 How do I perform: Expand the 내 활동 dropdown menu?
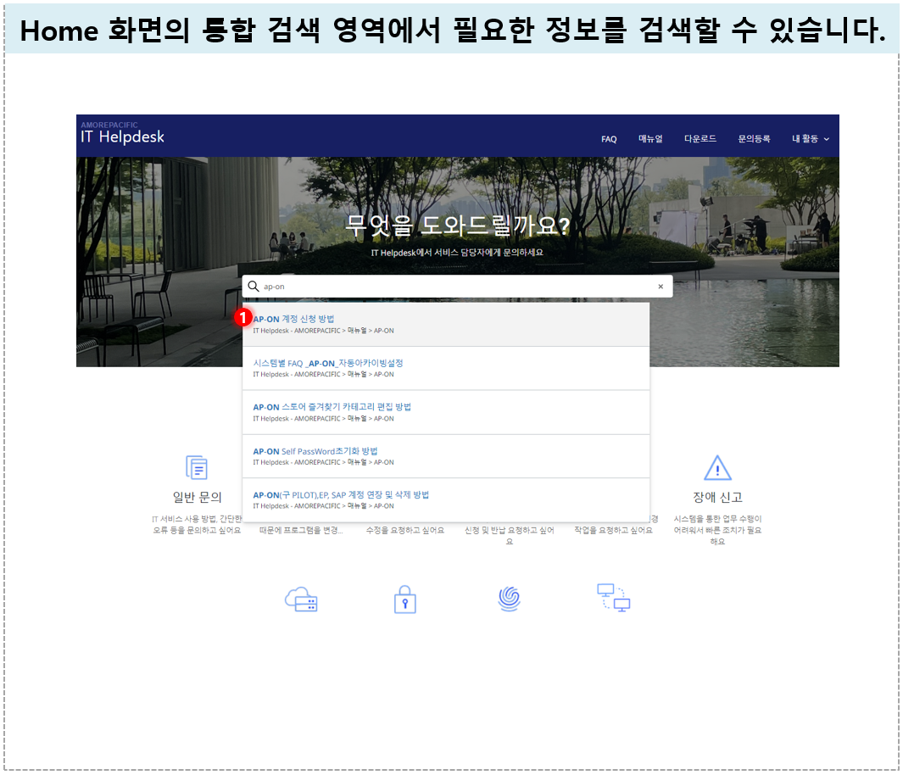811,139
